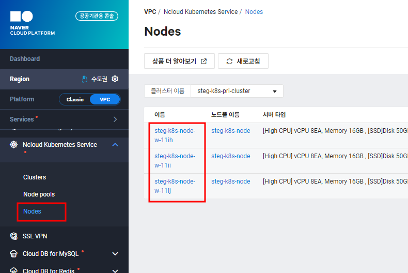Click the region location pin icon
This screenshot has width=408, height=273.
pos(85,79)
